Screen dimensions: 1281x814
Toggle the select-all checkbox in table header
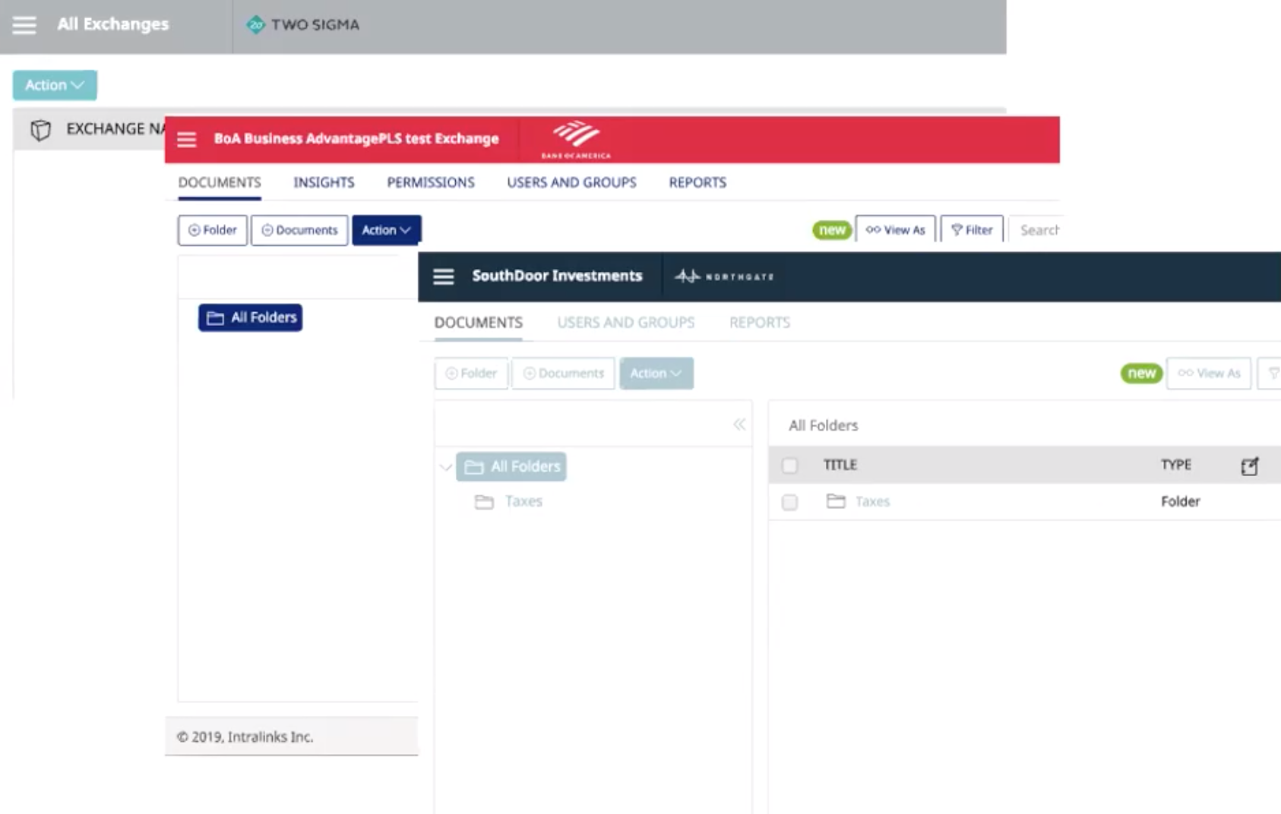click(x=790, y=465)
